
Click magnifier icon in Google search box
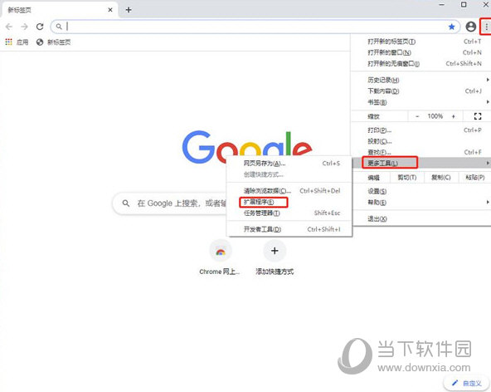pyautogui.click(x=126, y=203)
